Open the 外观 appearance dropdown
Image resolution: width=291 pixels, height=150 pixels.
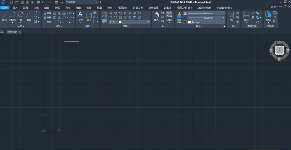coord(274,7)
